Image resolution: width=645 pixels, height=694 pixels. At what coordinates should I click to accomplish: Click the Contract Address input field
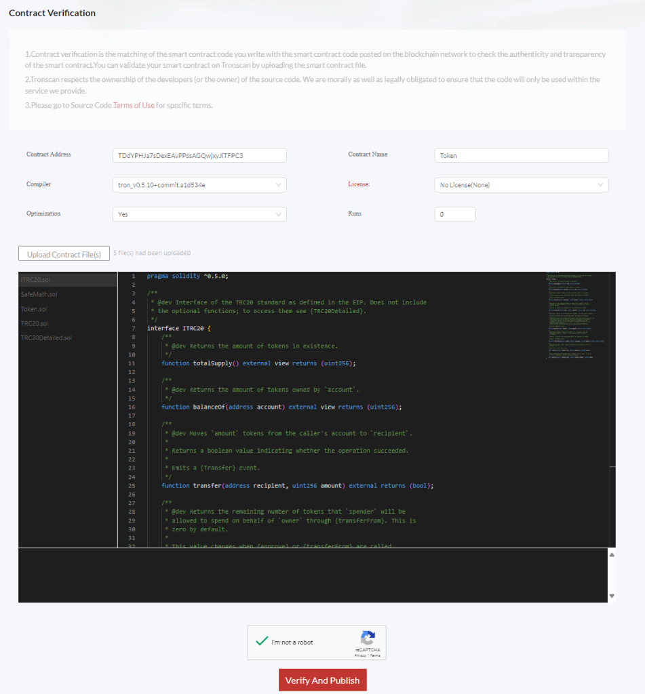coord(199,155)
